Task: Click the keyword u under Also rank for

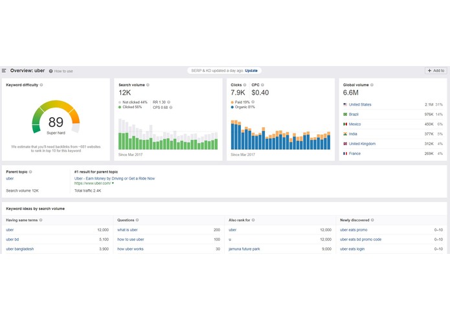Action: 230,240
